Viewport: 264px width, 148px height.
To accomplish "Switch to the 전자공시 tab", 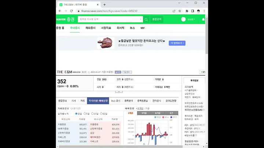I will [x=157, y=101].
